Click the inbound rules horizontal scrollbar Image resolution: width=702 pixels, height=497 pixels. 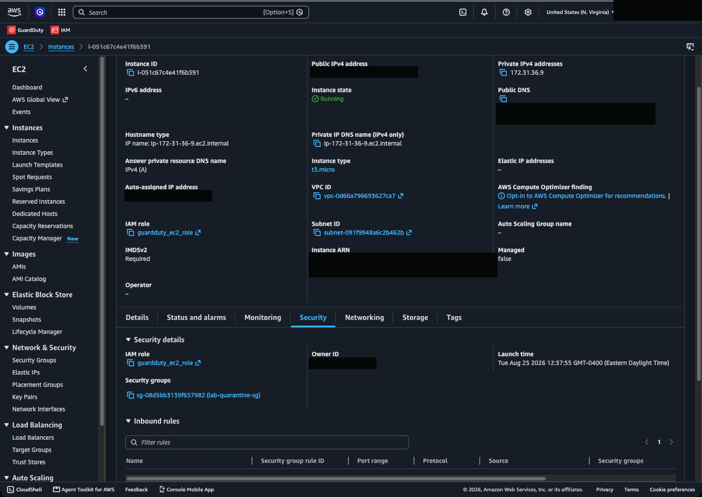[x=336, y=478]
